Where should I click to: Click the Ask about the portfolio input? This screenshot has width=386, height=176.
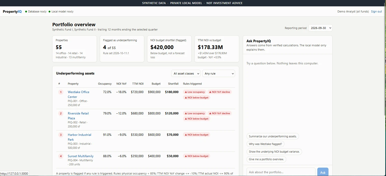[x=281, y=172]
